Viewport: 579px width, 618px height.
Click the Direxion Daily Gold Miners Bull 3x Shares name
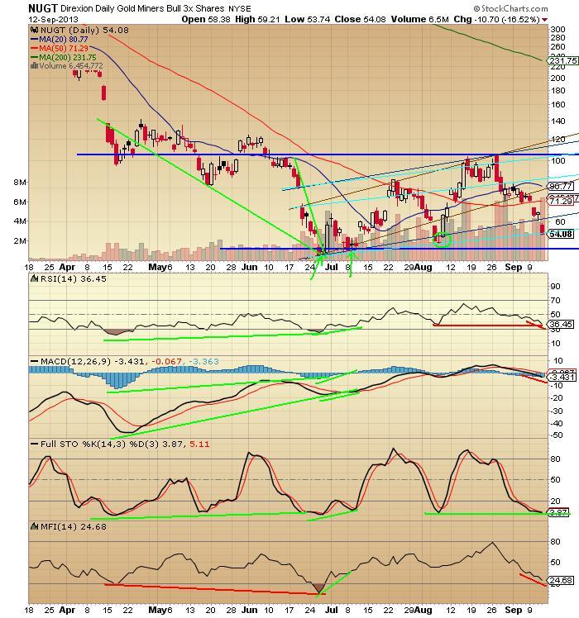(x=142, y=8)
